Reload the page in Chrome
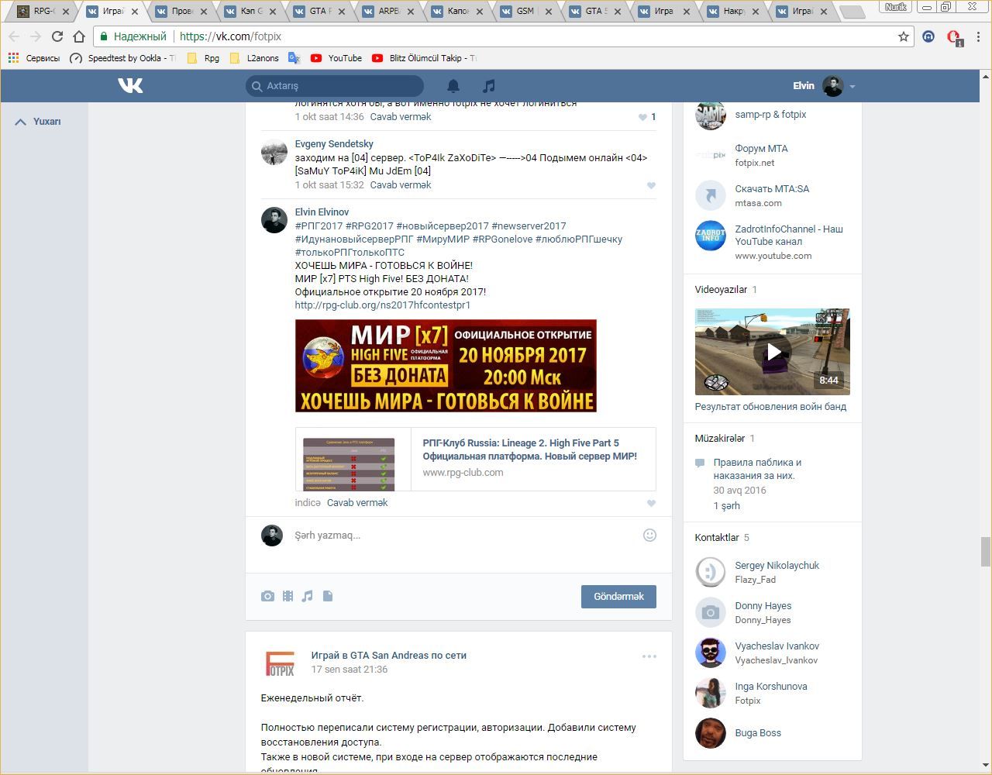The image size is (992, 775). click(x=57, y=36)
